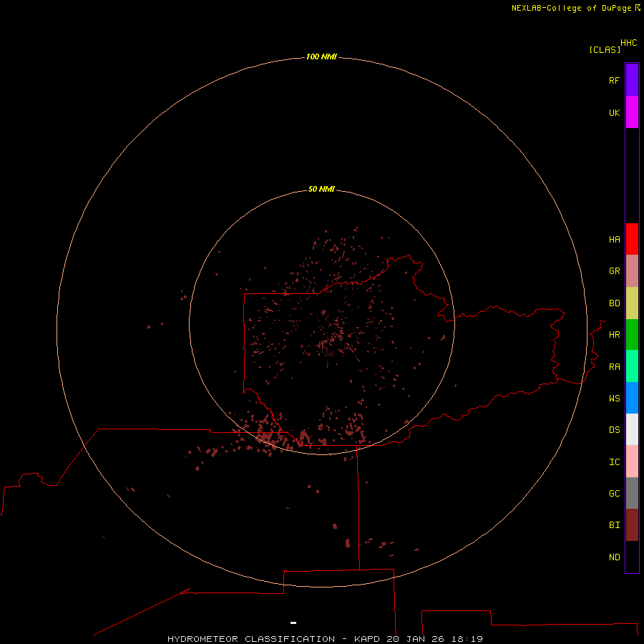
Task: Click the 20 JAN 26 date text
Action: click(415, 639)
